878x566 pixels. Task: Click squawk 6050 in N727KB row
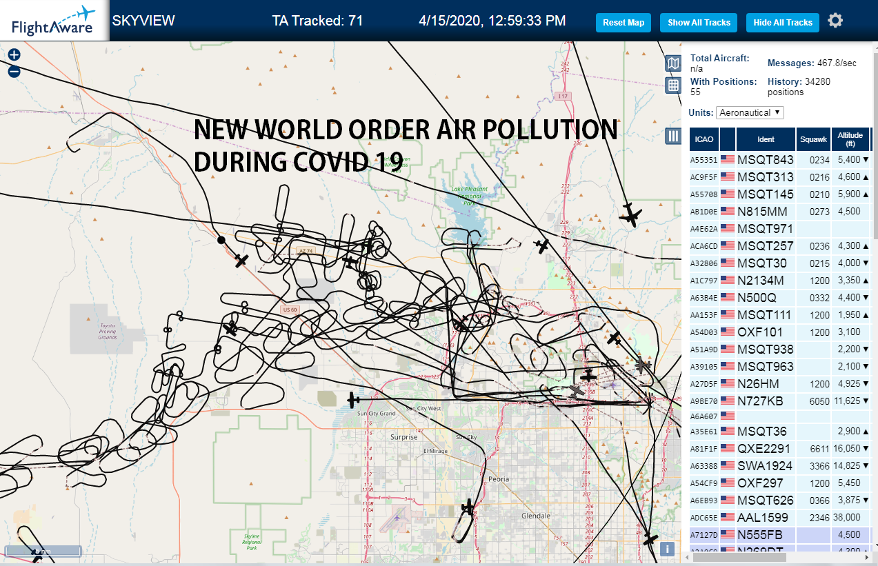[x=819, y=401]
